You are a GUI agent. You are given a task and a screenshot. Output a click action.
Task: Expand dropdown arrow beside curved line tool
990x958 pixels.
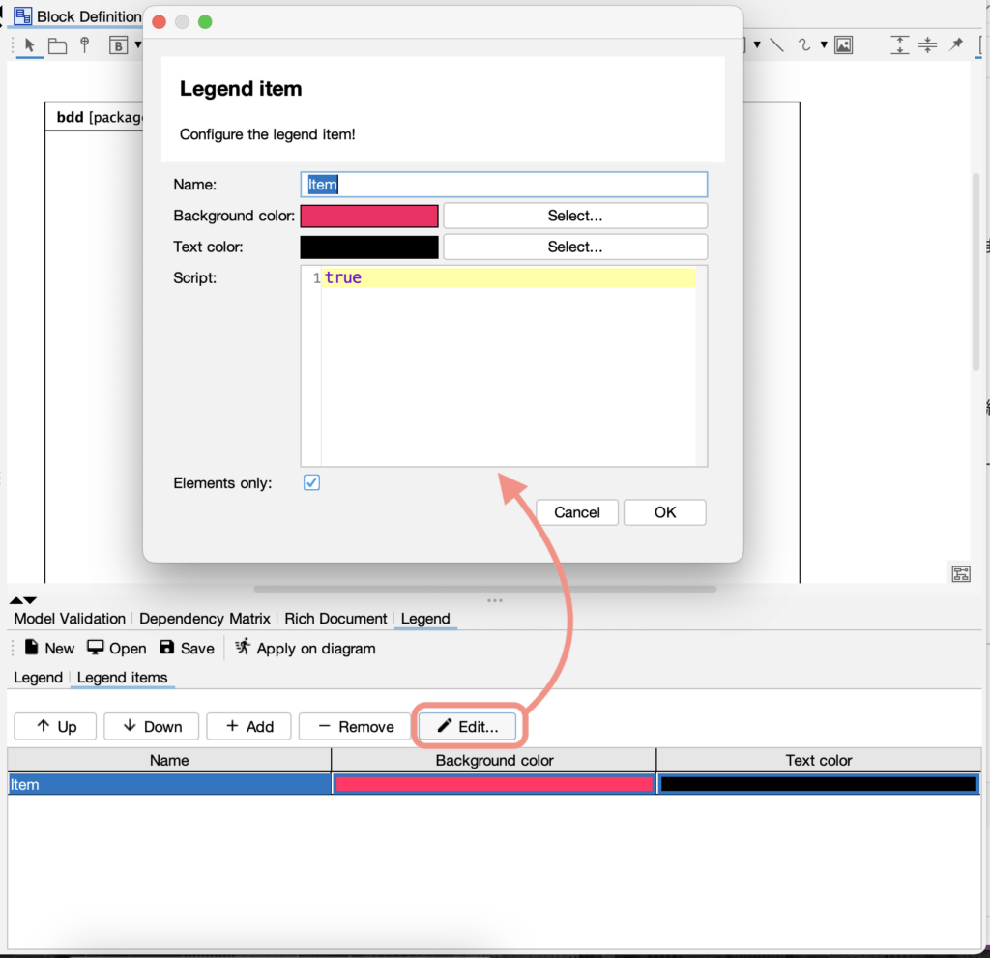(824, 44)
